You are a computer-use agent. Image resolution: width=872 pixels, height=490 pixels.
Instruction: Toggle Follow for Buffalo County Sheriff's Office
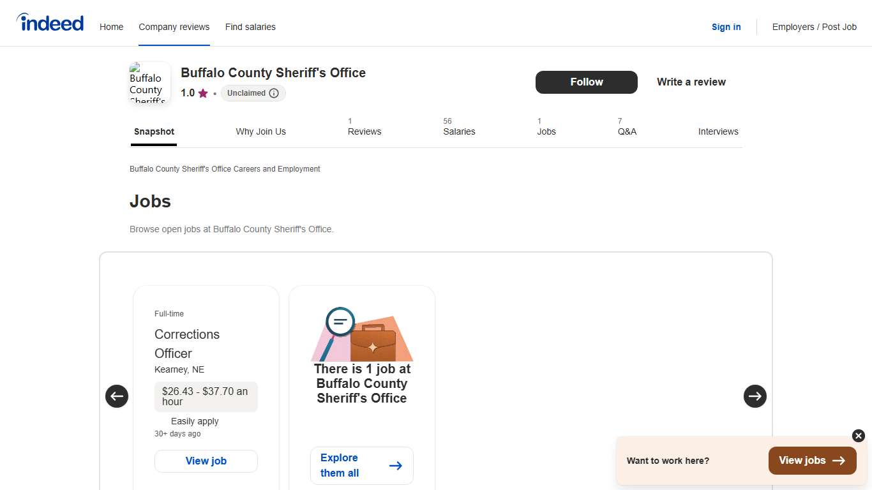pos(586,82)
